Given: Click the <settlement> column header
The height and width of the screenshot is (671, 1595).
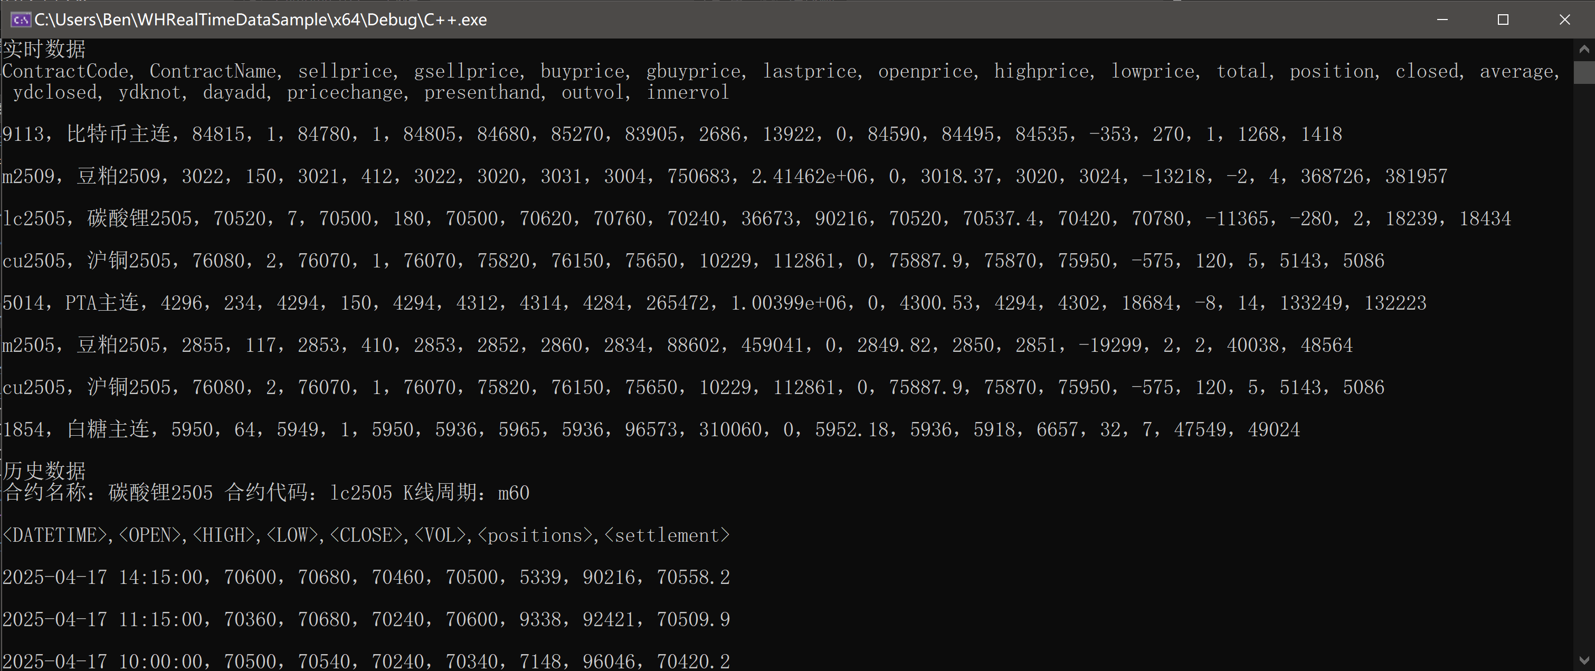Looking at the screenshot, I should point(667,535).
